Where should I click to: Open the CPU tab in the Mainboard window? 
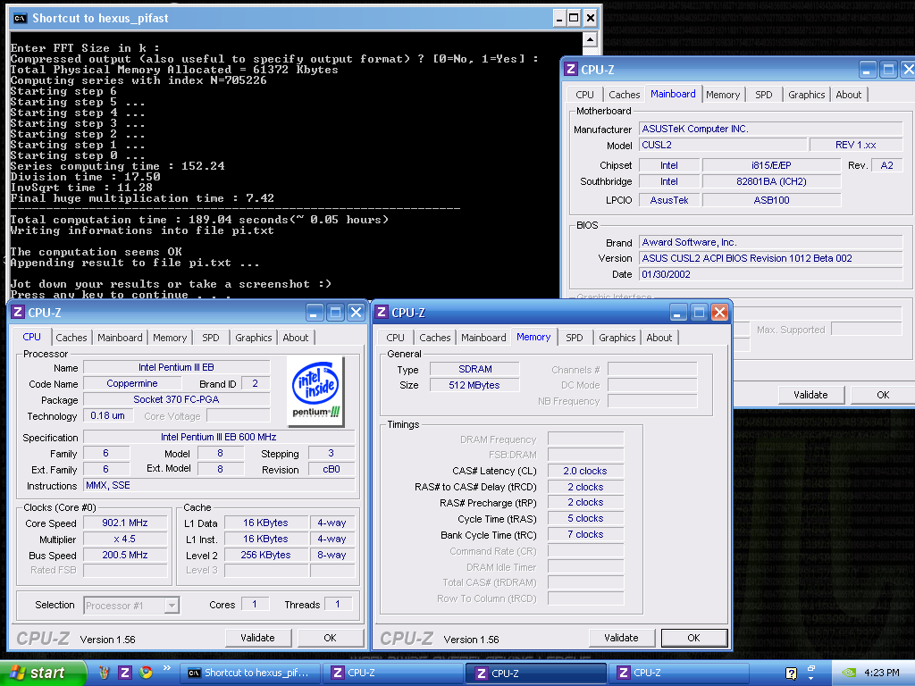[x=584, y=95]
